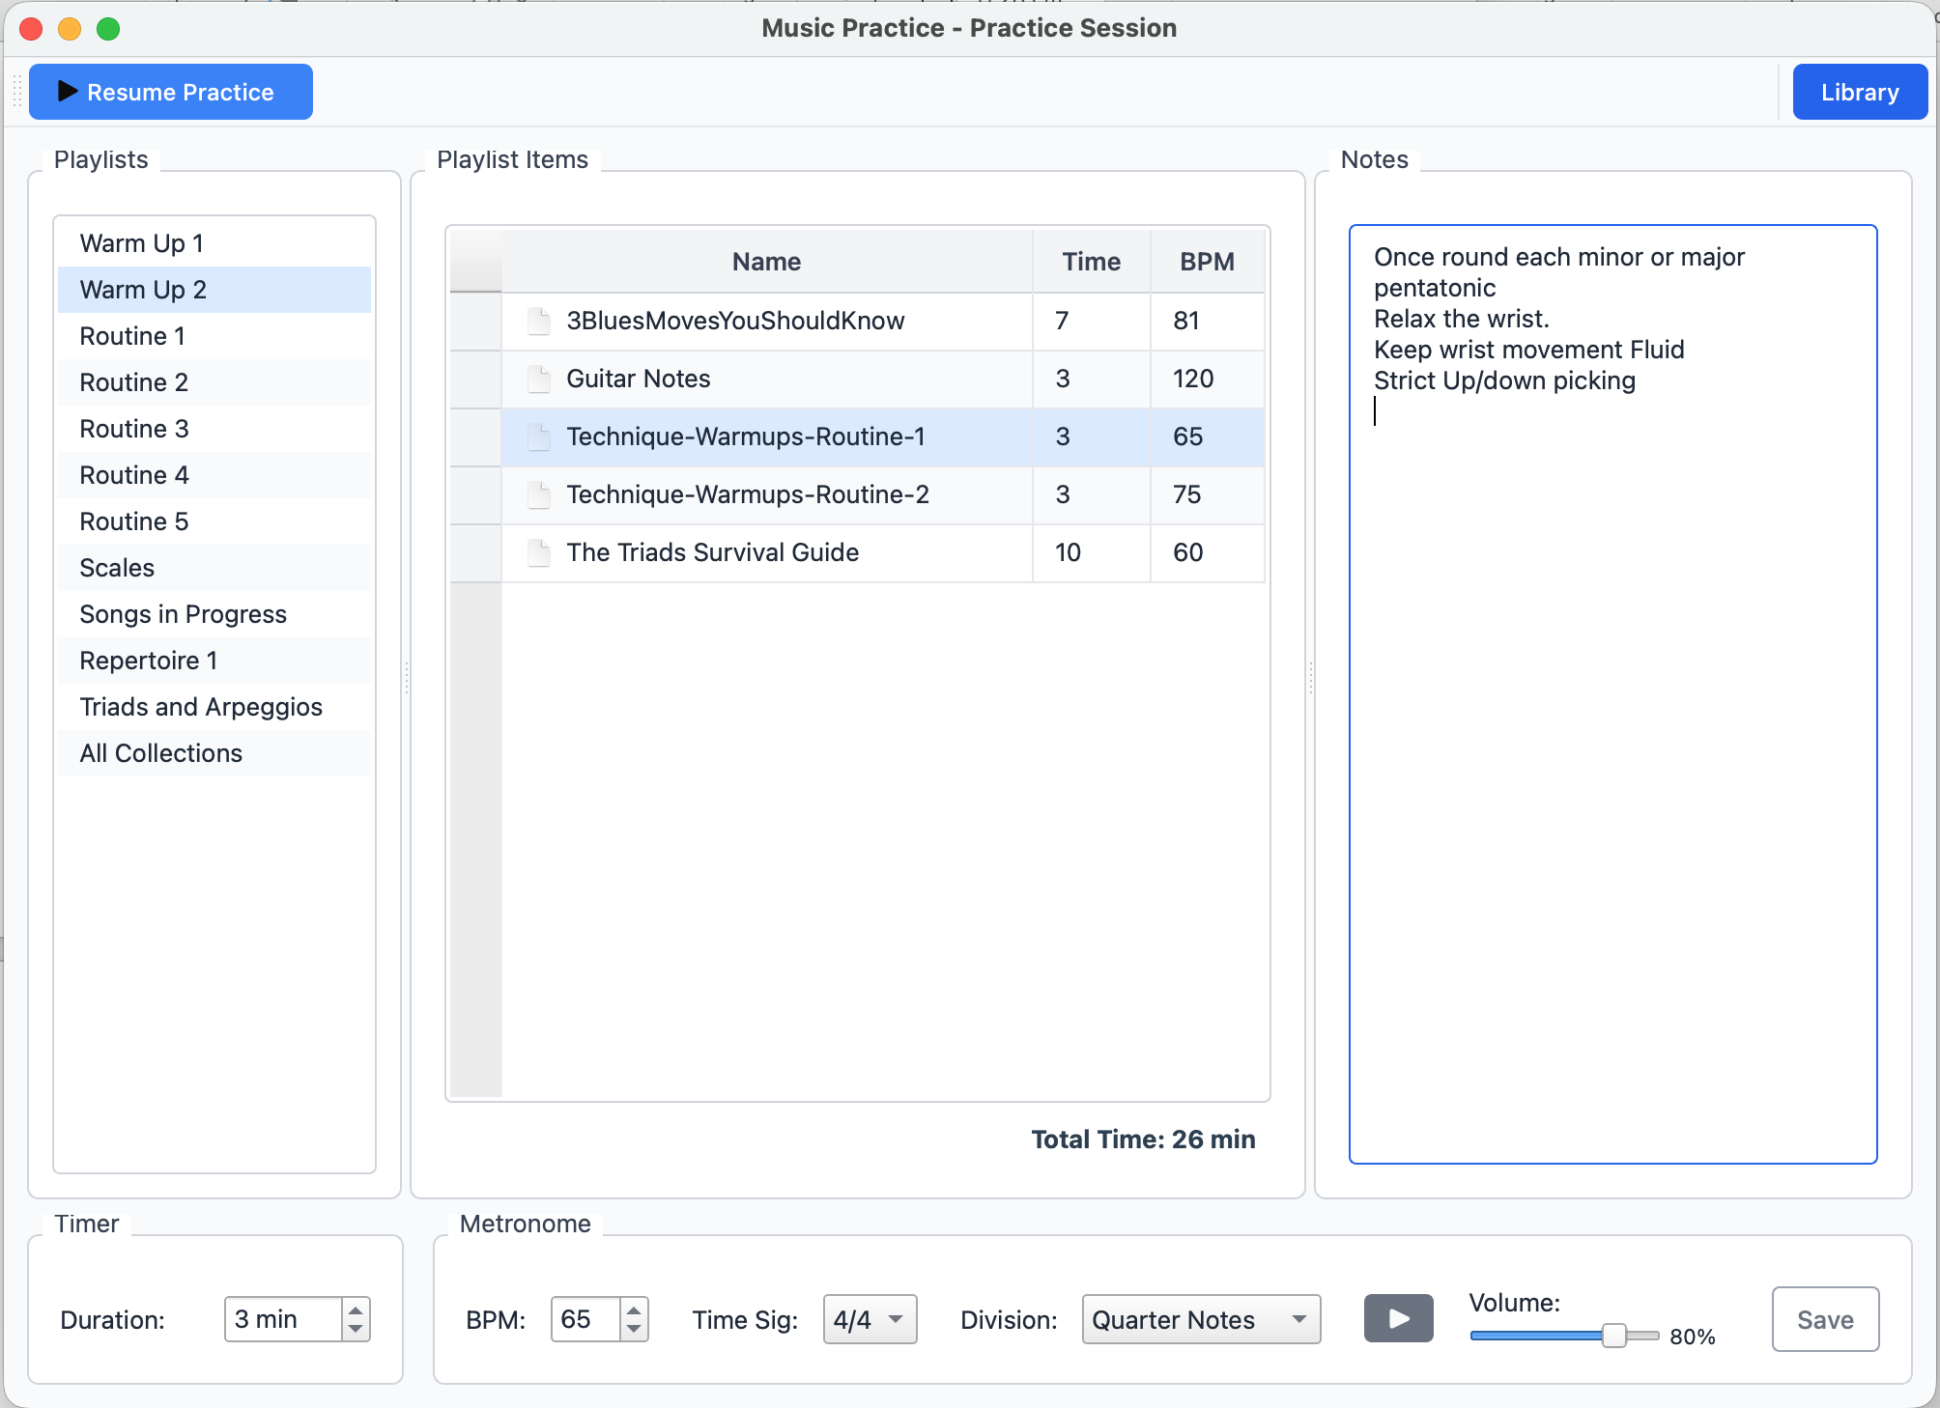
Task: Click table corner select-all cell
Action: pos(476,262)
